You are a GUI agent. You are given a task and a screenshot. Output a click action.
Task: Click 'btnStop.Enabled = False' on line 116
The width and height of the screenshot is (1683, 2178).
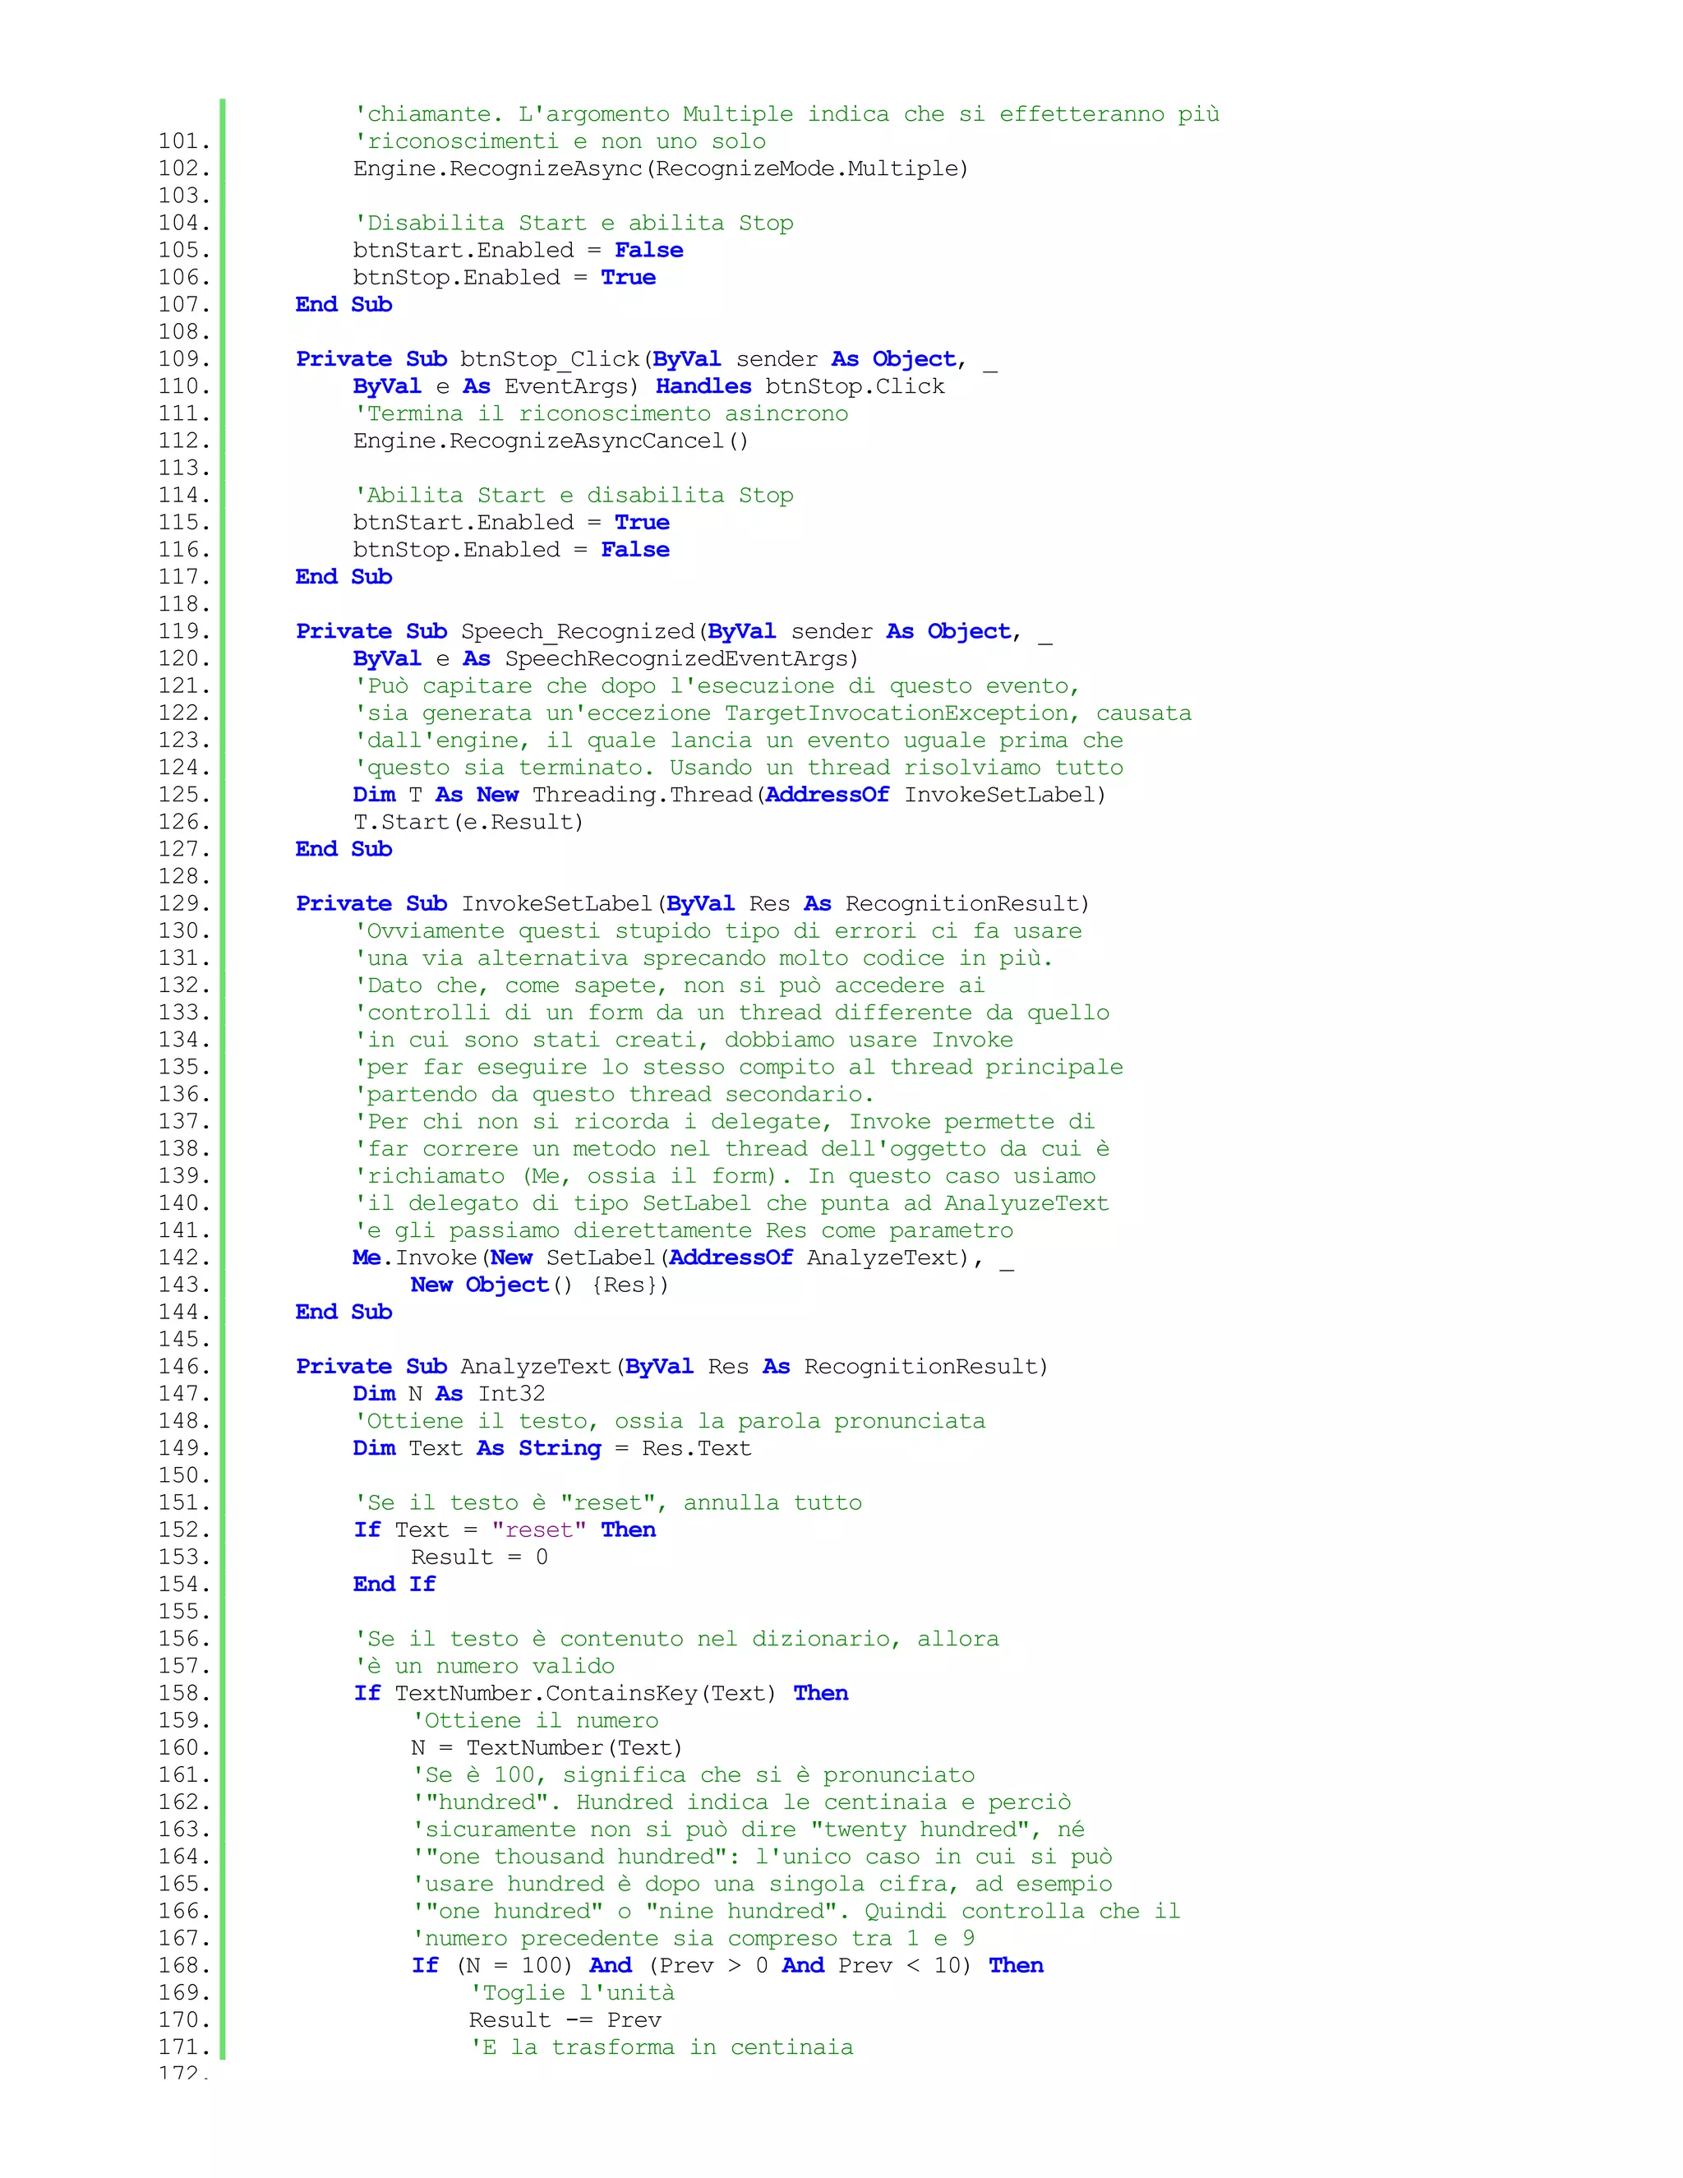(x=511, y=550)
